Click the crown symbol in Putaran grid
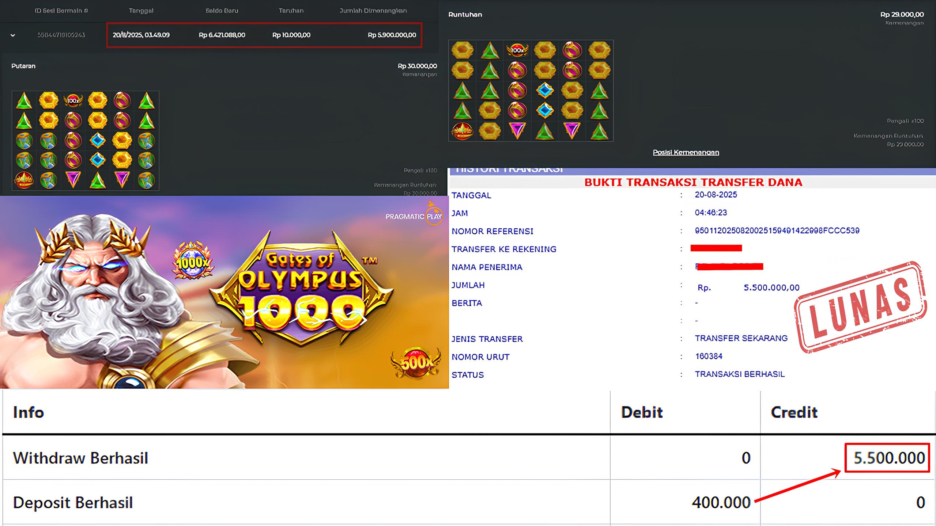This screenshot has width=936, height=526. point(24,180)
